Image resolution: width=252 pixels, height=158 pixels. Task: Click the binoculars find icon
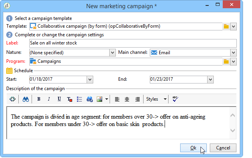[25, 99]
